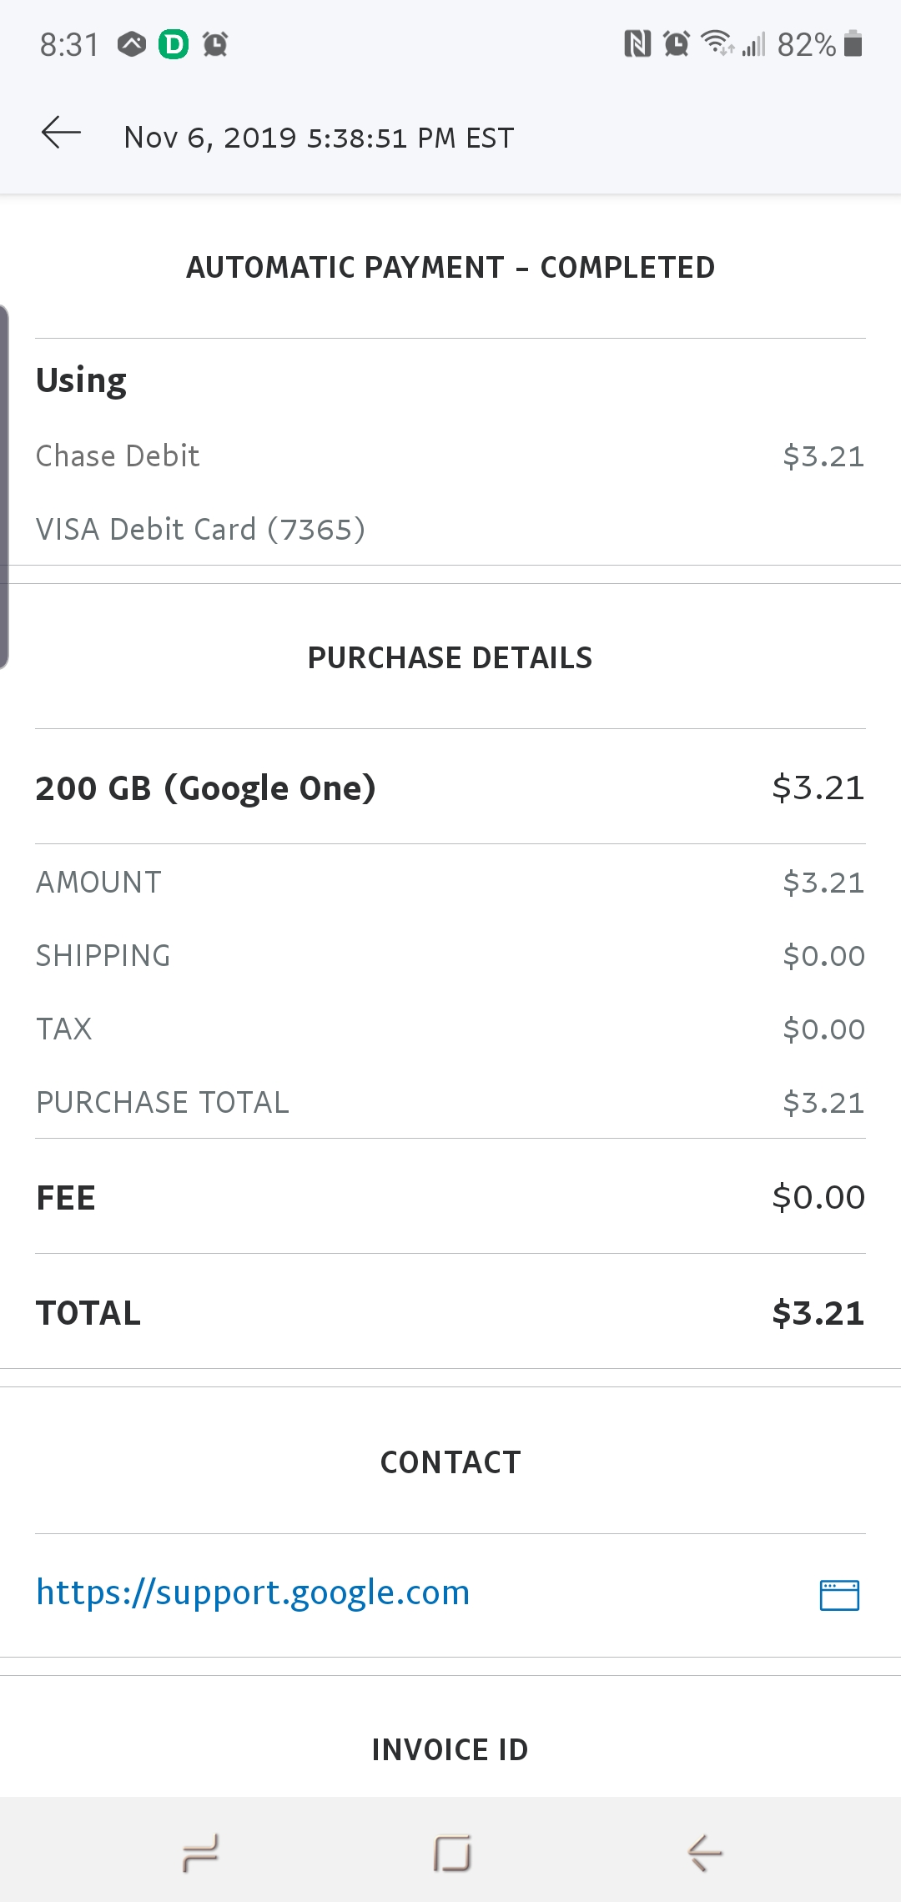The width and height of the screenshot is (901, 1902).
Task: Tap the NFC status icon
Action: pyautogui.click(x=637, y=43)
